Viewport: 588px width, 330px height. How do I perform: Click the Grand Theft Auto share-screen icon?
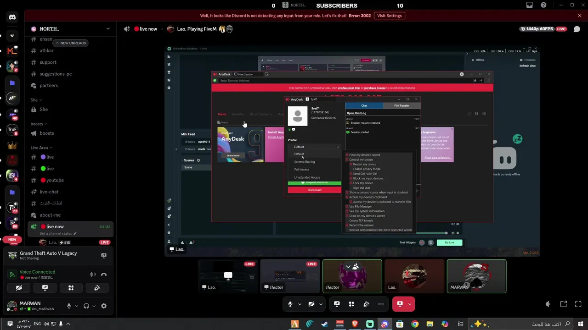(x=104, y=255)
